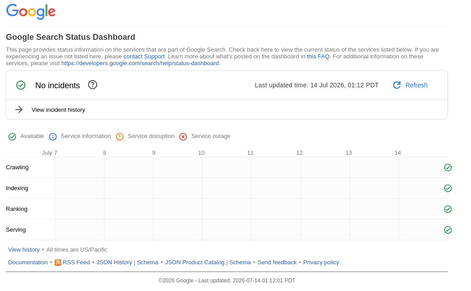Click the Service disruption legend label
471x291 pixels.
[x=151, y=136]
